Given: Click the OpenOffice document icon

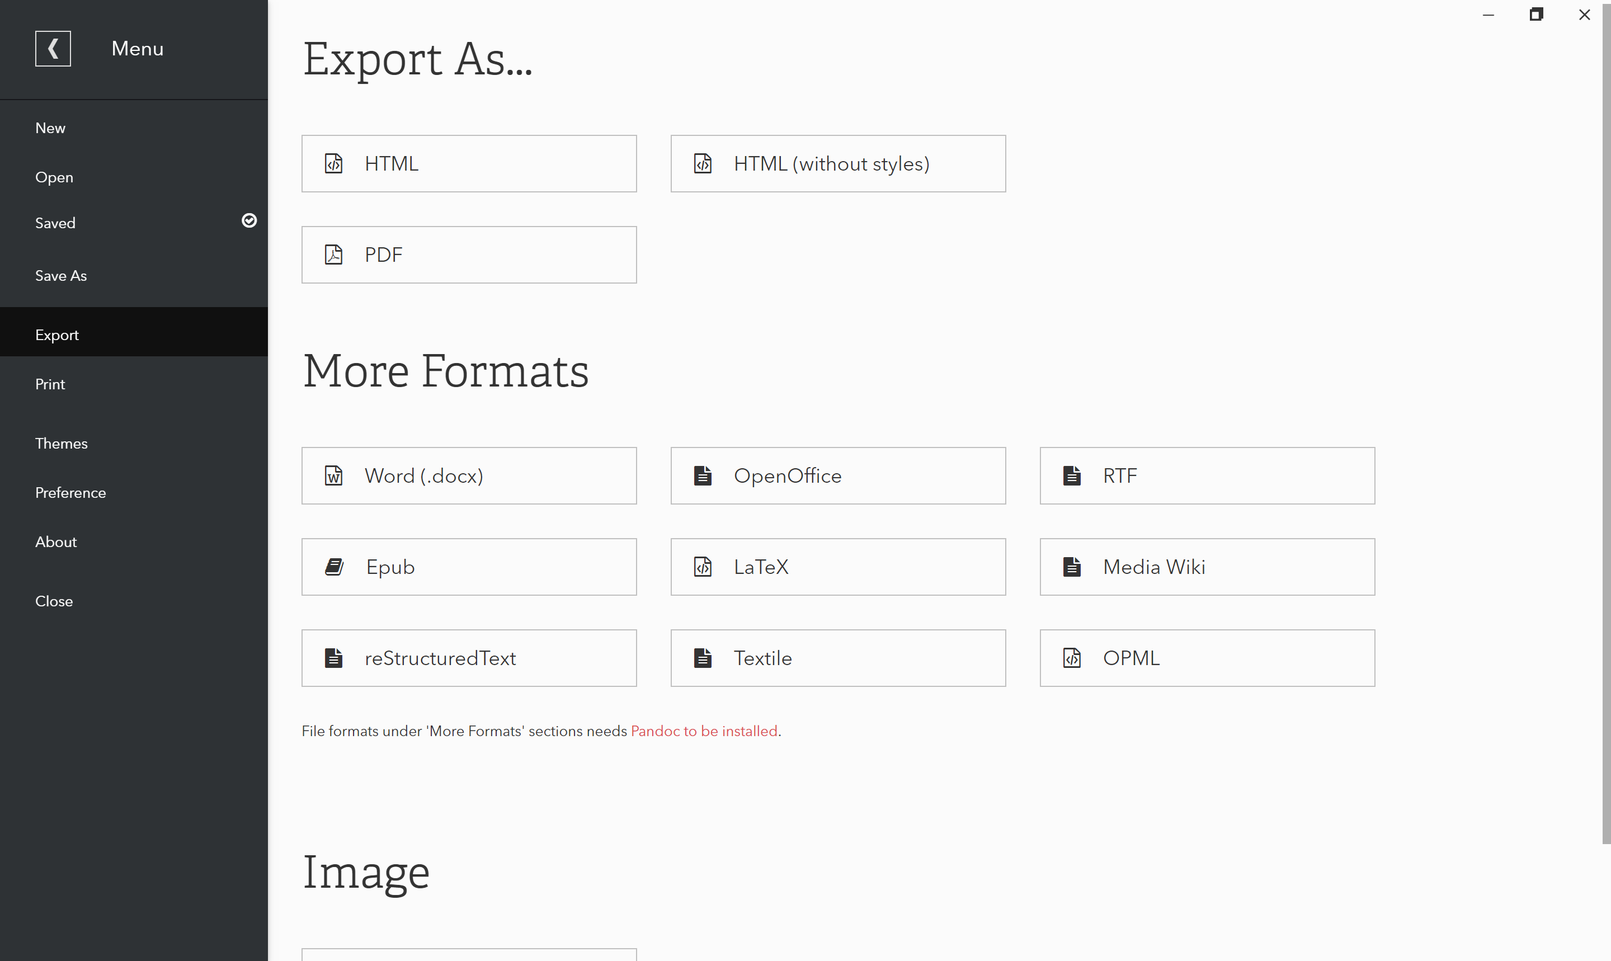Looking at the screenshot, I should point(703,476).
